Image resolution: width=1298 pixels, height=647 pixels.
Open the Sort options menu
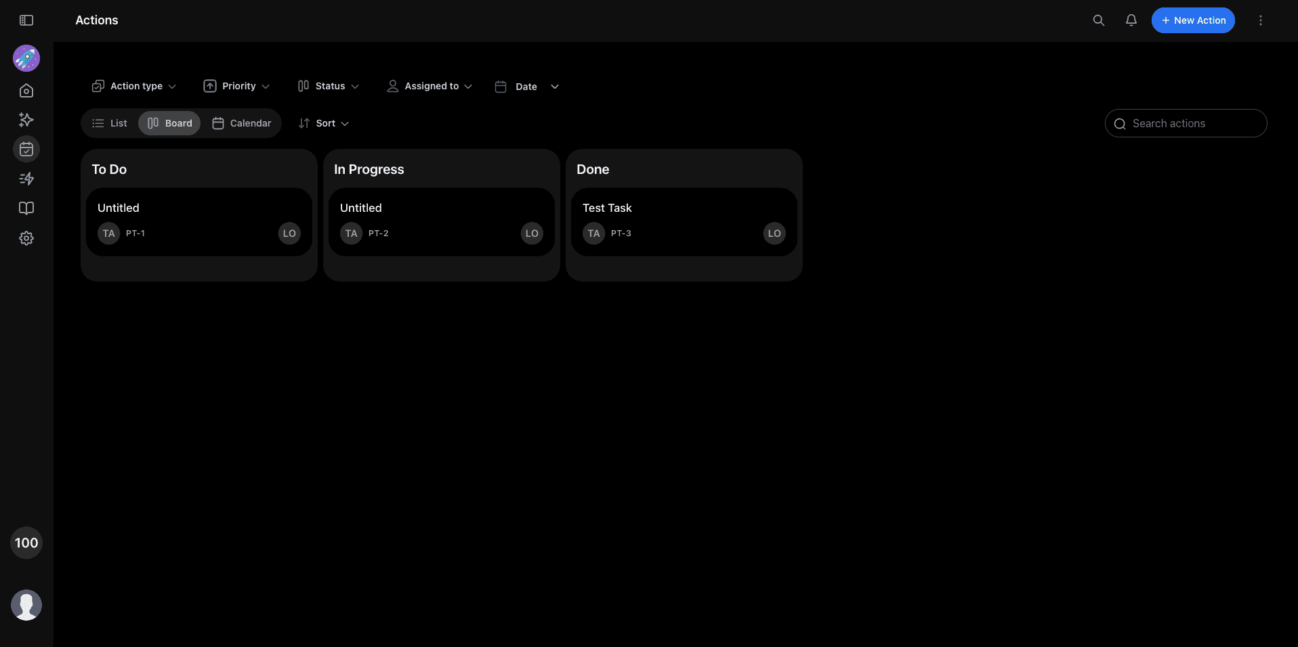pyautogui.click(x=323, y=123)
